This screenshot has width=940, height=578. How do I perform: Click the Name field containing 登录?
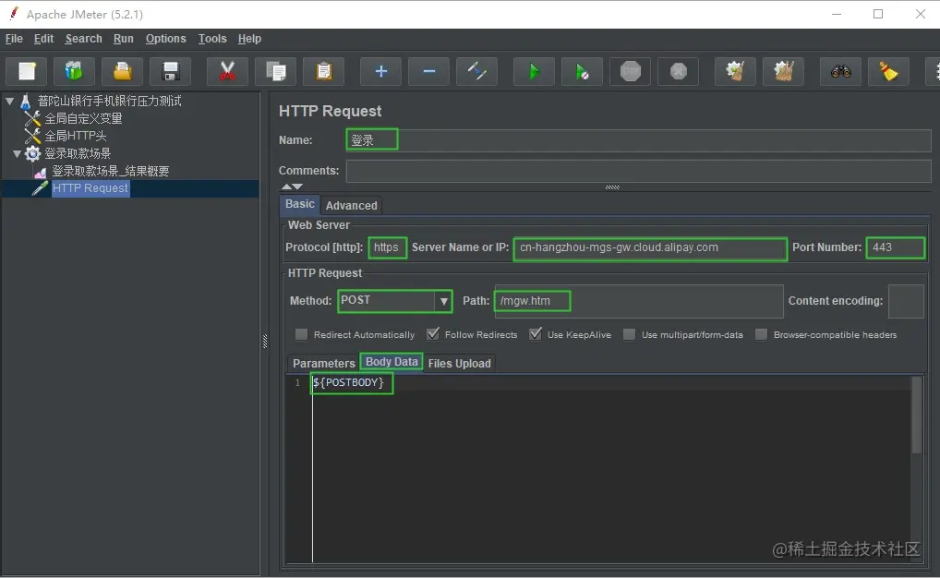638,139
